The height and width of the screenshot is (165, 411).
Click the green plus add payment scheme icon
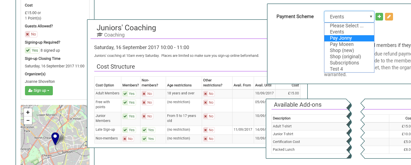pos(379,17)
